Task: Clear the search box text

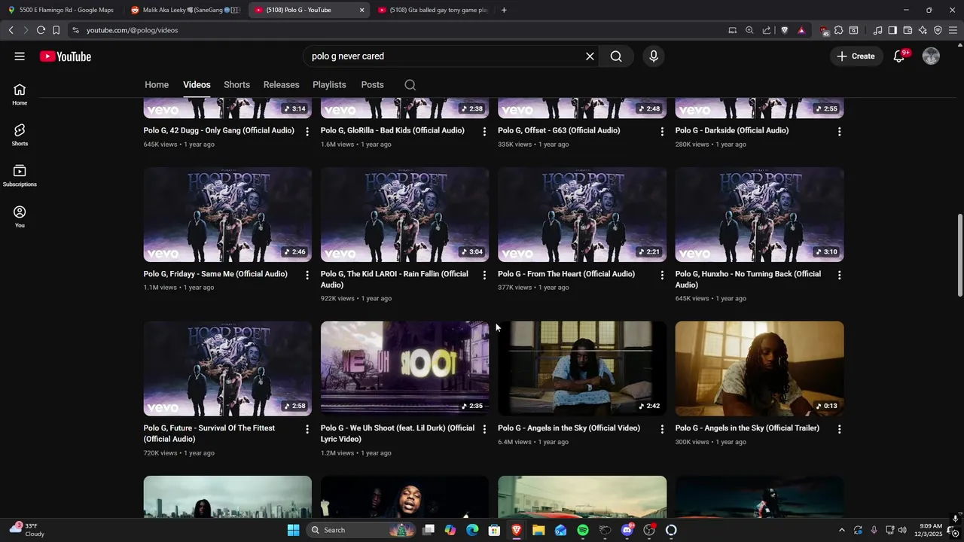Action: pyautogui.click(x=590, y=56)
